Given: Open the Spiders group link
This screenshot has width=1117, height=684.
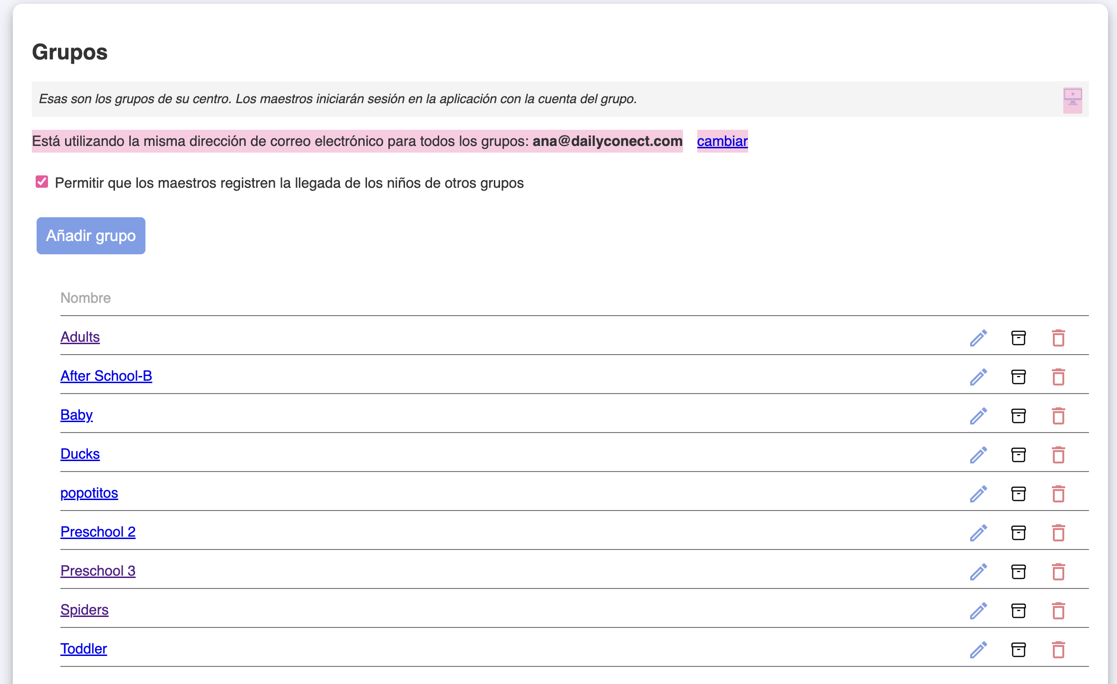Looking at the screenshot, I should [x=84, y=610].
